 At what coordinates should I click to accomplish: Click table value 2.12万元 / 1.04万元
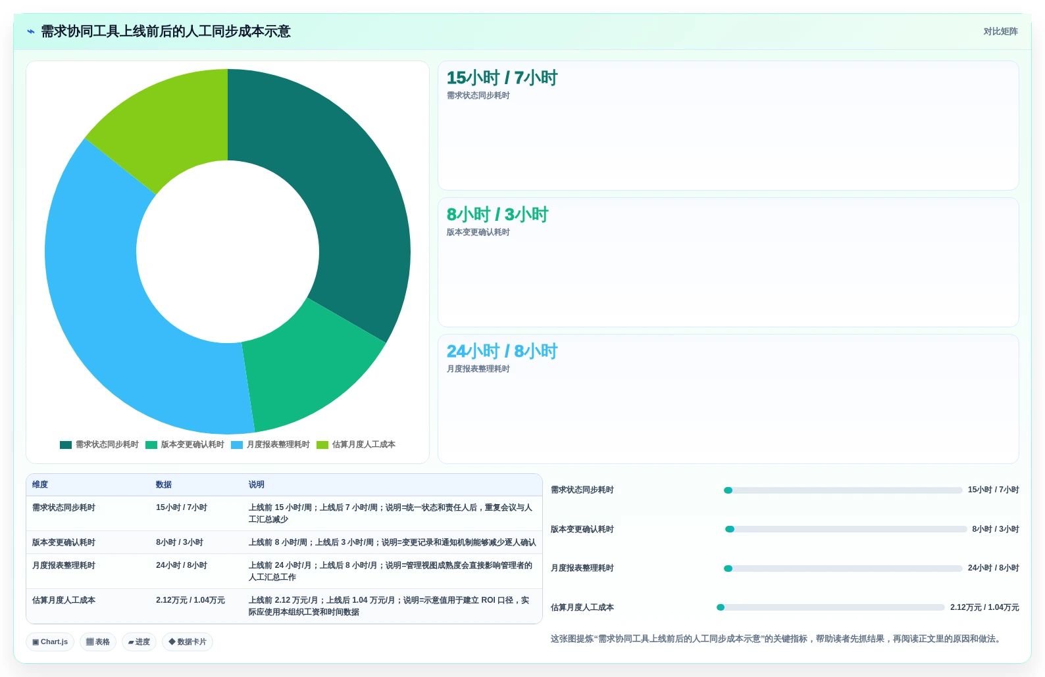[x=190, y=600]
